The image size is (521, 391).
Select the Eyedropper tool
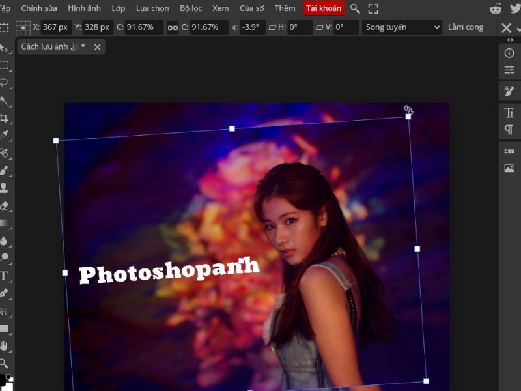point(4,135)
